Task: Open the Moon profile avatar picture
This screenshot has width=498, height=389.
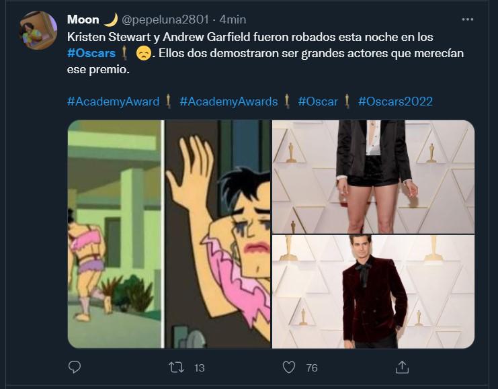Action: [x=39, y=30]
